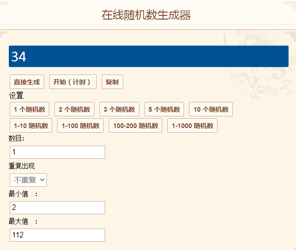Set range with 1-1000 随机数
Image resolution: width=296 pixels, height=250 pixels.
pos(192,126)
